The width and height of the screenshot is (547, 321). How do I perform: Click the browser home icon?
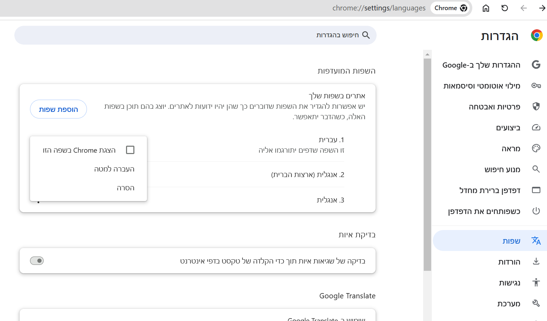point(486,8)
